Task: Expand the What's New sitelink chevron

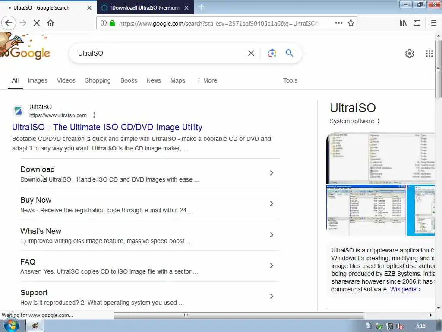Action: 272,235
